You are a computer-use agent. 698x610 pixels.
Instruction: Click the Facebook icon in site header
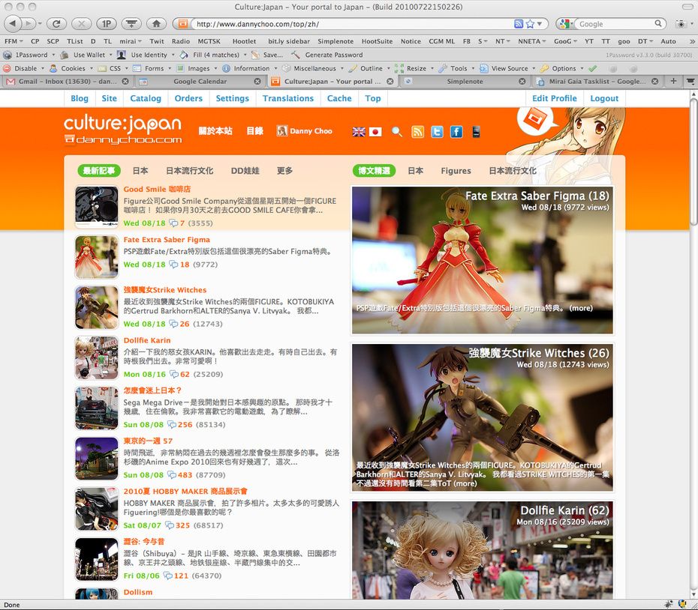coord(456,132)
